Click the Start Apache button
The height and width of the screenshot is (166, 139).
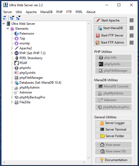pos(110,20)
